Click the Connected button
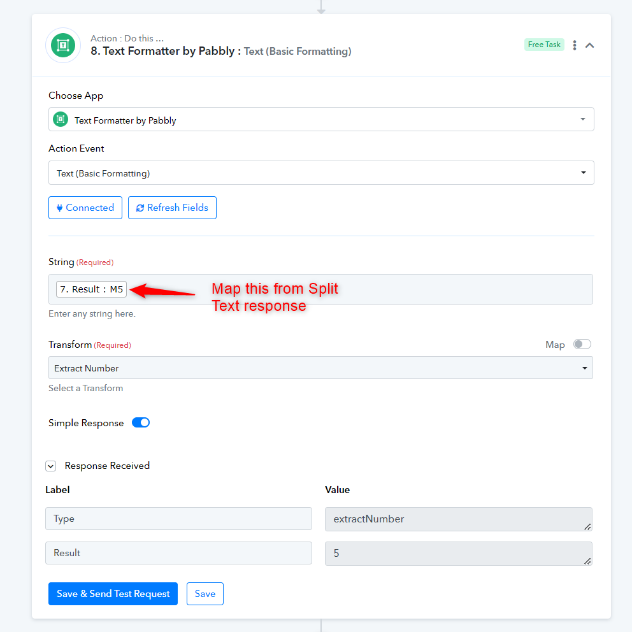 coord(85,208)
